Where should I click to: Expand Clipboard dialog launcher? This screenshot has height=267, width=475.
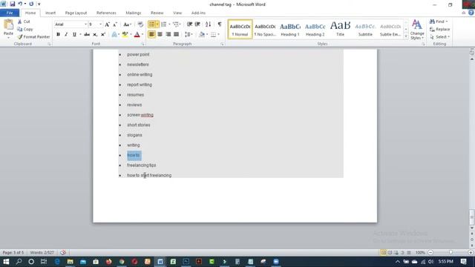(x=49, y=44)
